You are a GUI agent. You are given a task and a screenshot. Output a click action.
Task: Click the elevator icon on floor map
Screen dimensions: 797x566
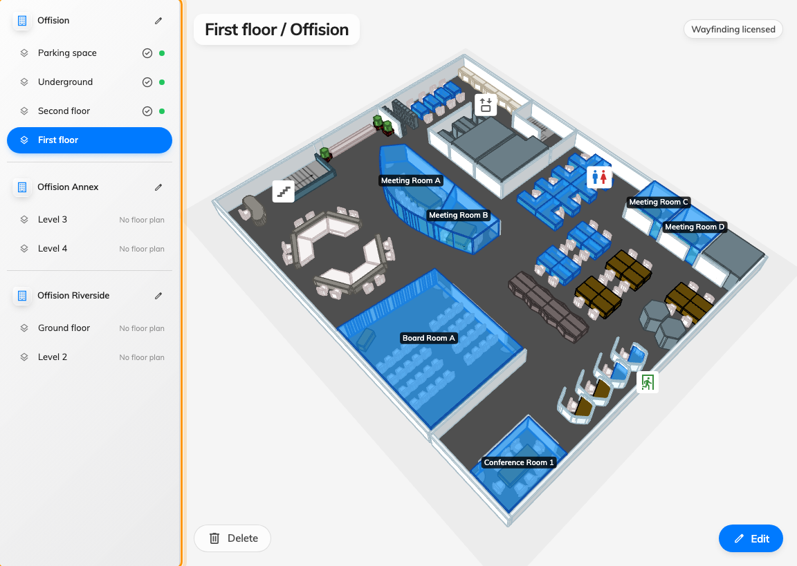point(486,105)
